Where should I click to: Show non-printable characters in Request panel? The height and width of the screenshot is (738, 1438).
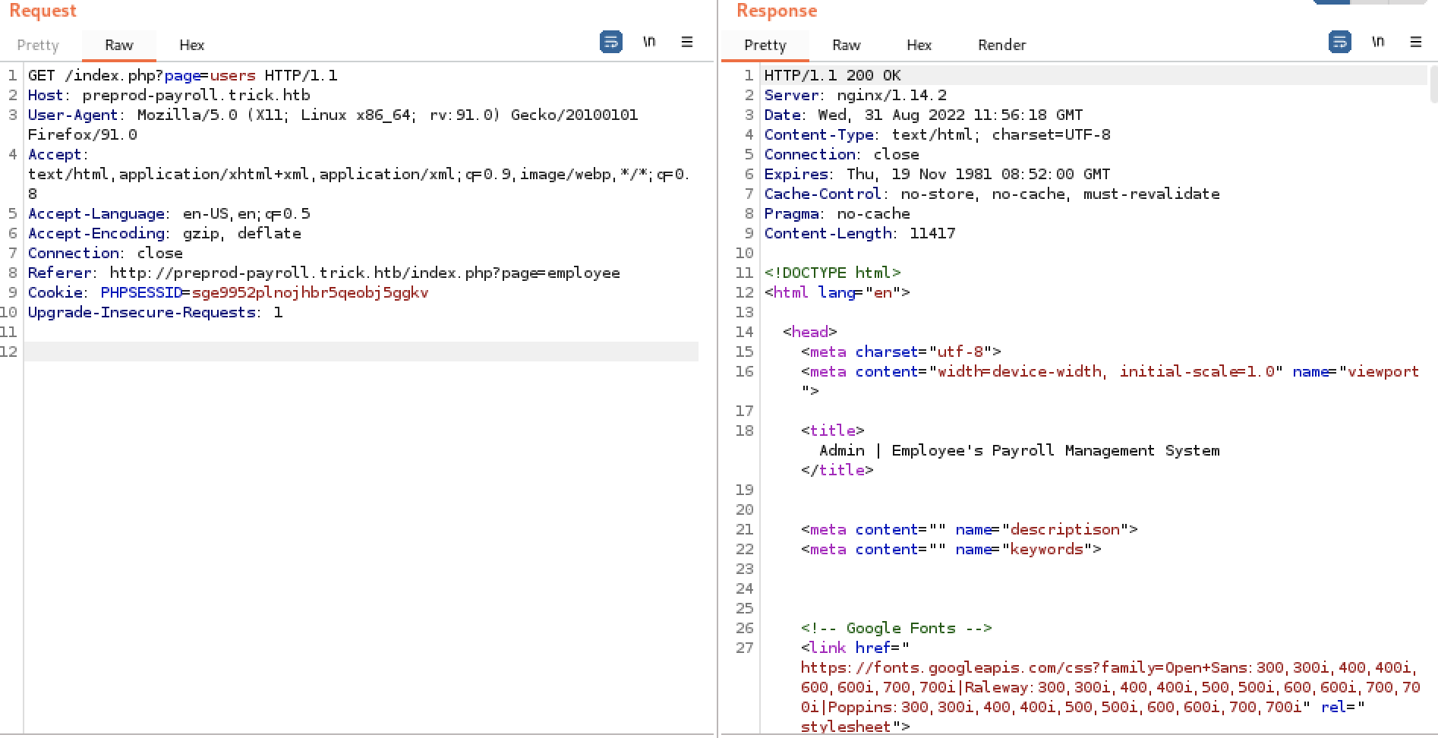point(649,42)
